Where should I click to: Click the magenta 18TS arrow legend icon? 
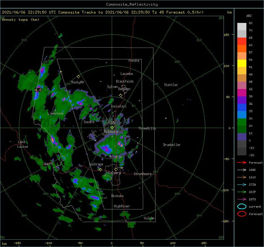click(x=242, y=199)
